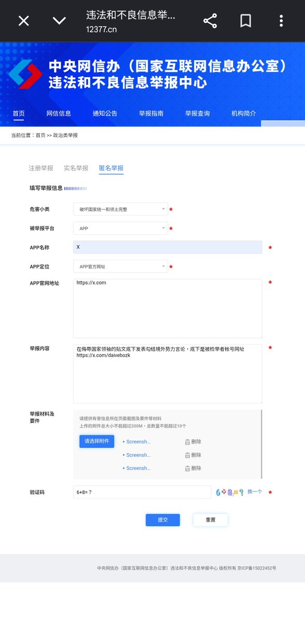Expand the 被举报平台 dropdown showing APP

coord(121,228)
